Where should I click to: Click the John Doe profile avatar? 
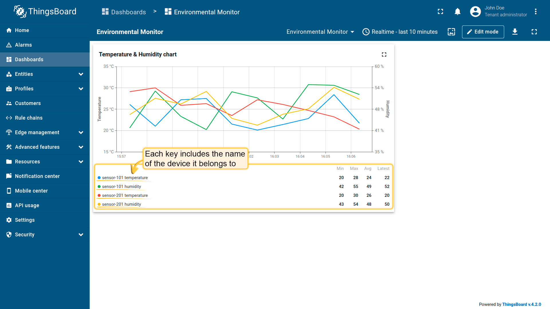(475, 12)
